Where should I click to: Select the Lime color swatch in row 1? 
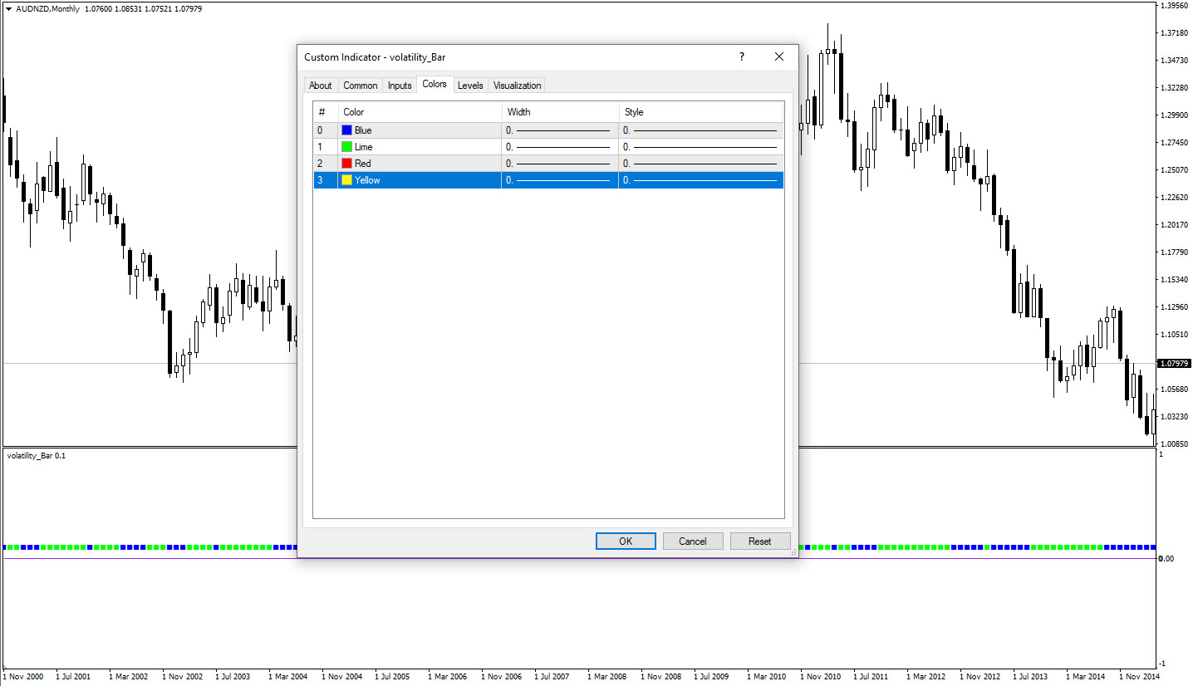click(x=346, y=147)
